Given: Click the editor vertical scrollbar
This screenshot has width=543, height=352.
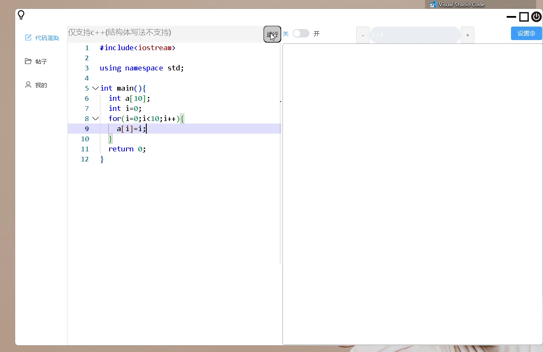Looking at the screenshot, I should [280, 153].
